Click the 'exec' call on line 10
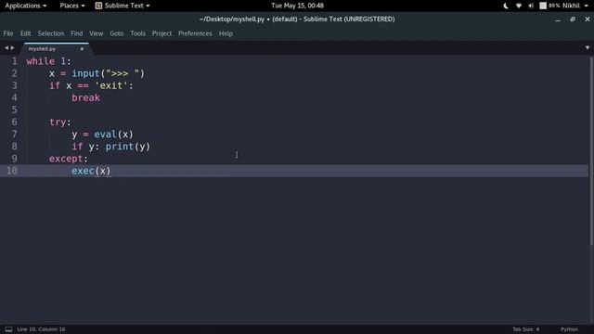This screenshot has width=594, height=334. [x=83, y=171]
